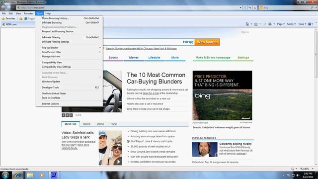Click the Sign in link
The image size is (318, 179).
245,32
